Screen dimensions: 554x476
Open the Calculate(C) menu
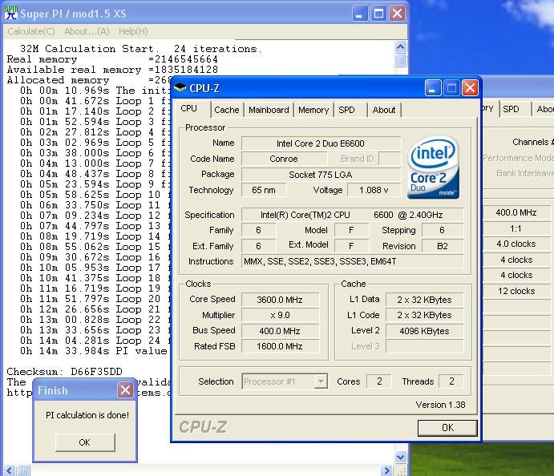[31, 31]
